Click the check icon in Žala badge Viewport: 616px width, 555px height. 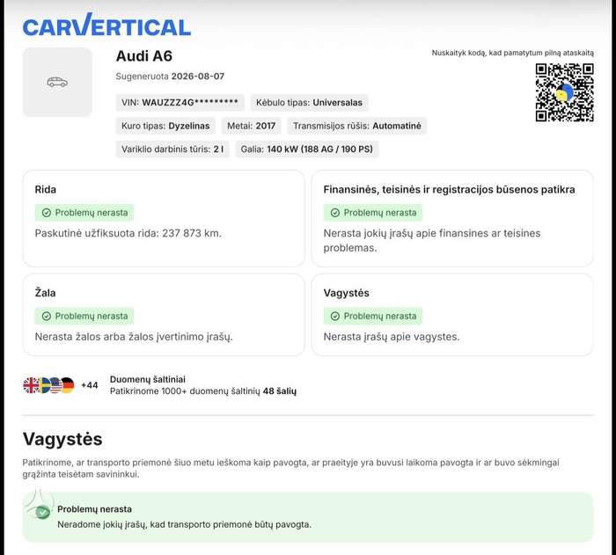(47, 316)
